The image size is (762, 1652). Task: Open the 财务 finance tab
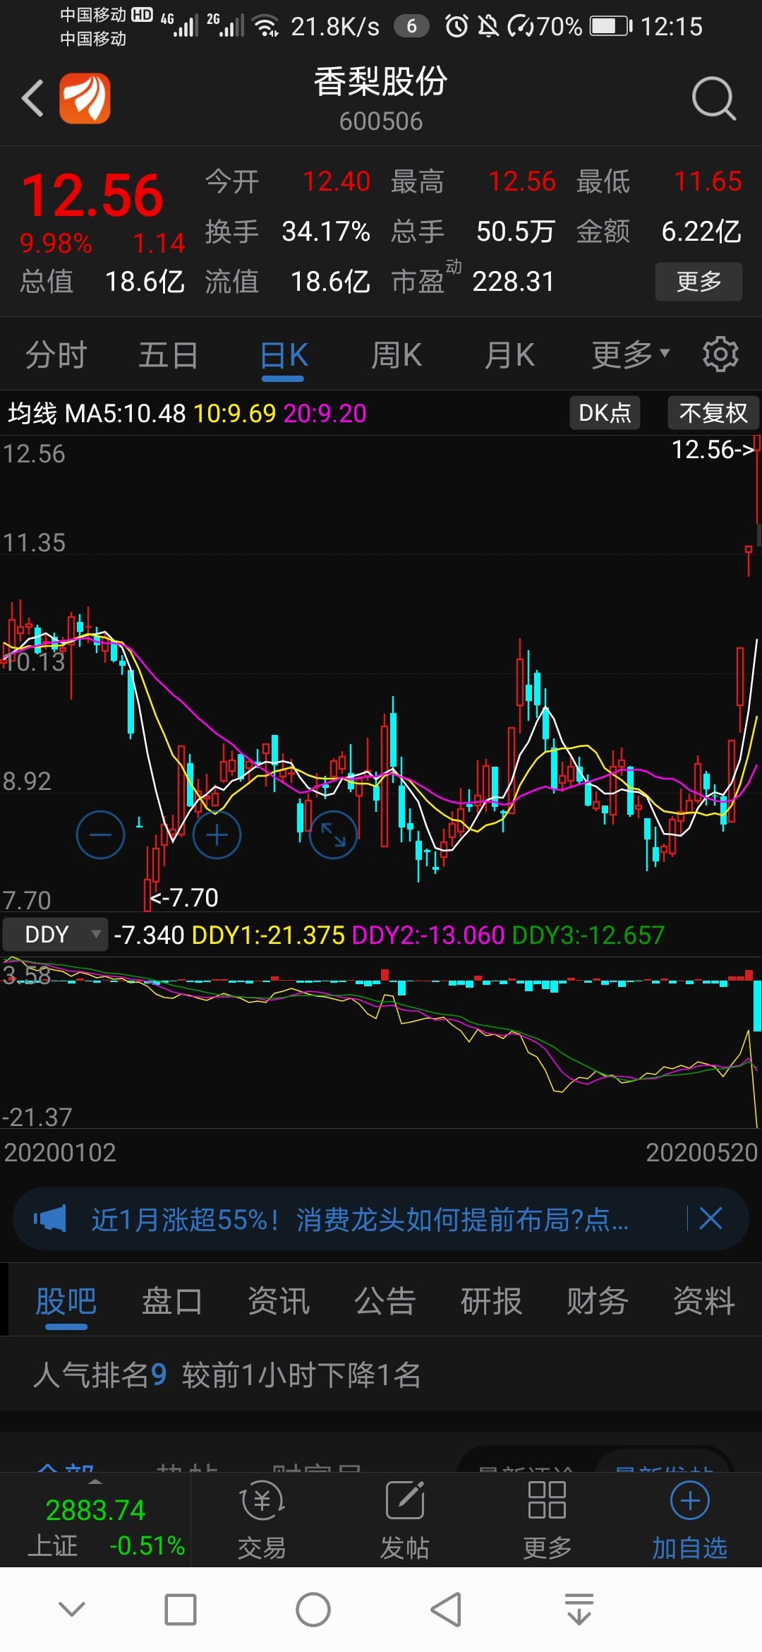coord(598,1300)
